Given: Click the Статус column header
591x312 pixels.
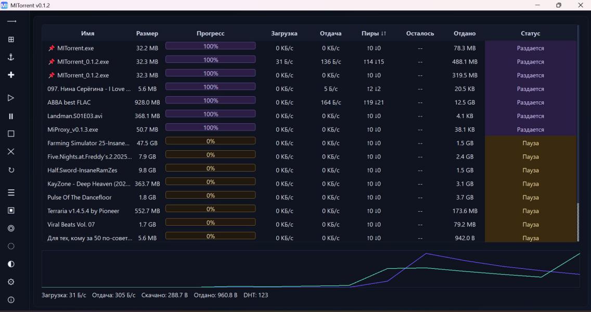Looking at the screenshot, I should click(530, 33).
